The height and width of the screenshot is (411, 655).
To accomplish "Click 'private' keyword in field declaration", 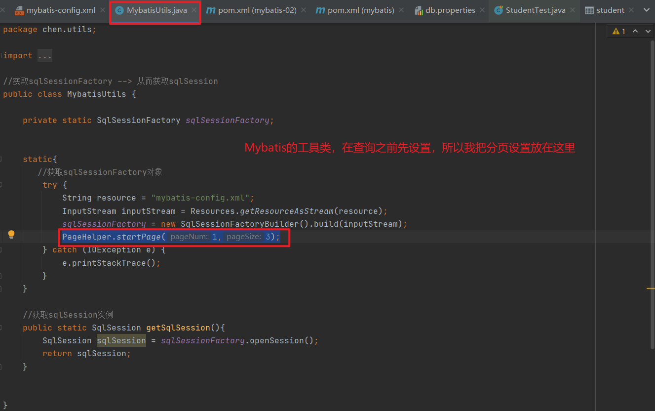I will point(40,120).
